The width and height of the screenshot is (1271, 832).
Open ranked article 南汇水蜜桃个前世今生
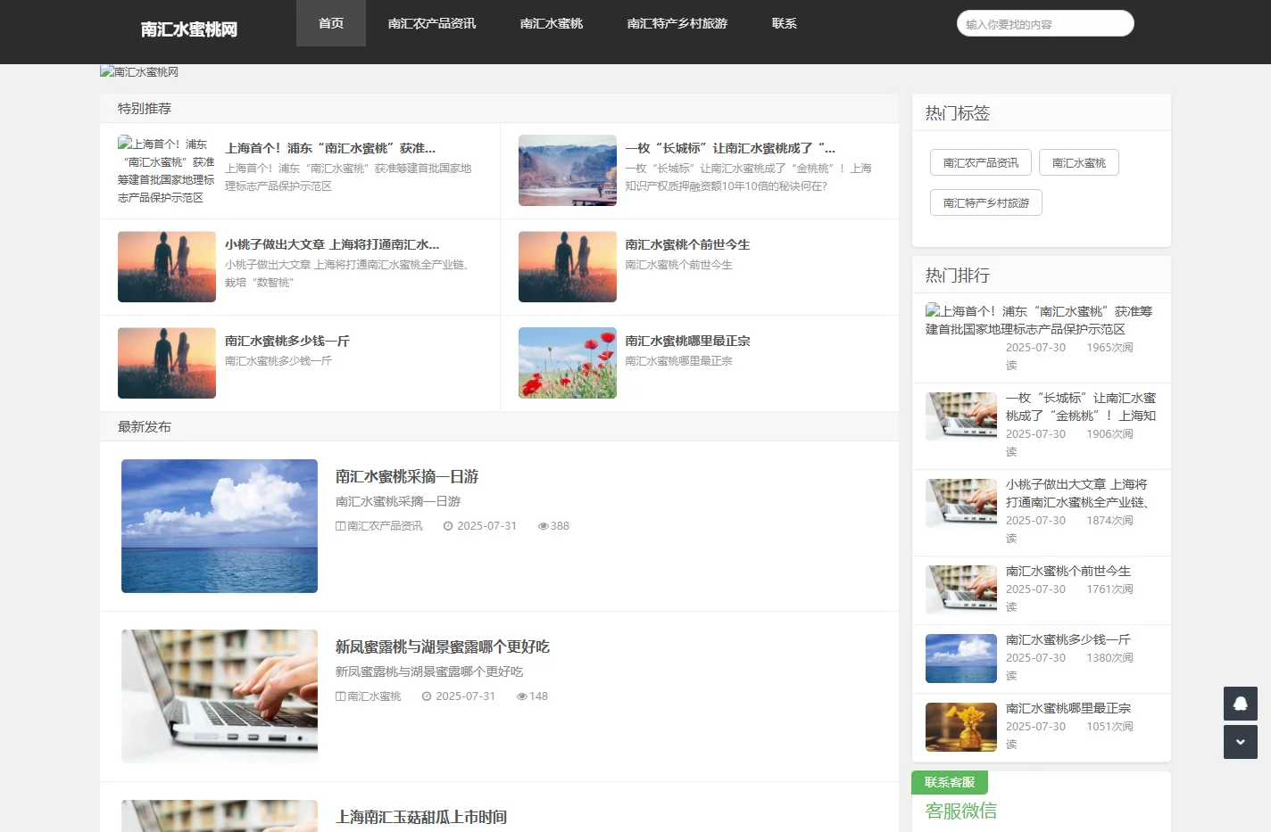click(x=1068, y=571)
